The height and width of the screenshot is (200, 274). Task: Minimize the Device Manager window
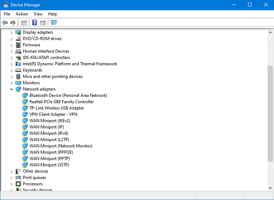tap(234, 5)
